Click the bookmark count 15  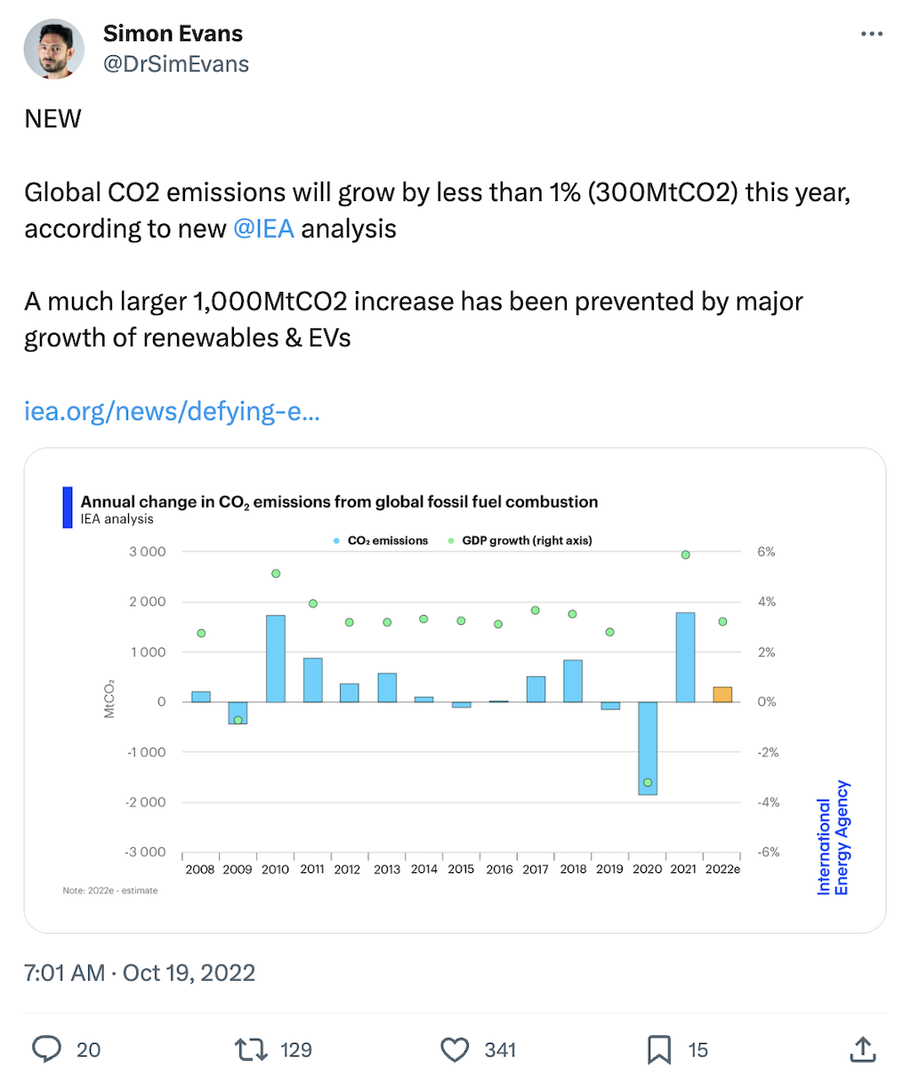coord(698,1050)
